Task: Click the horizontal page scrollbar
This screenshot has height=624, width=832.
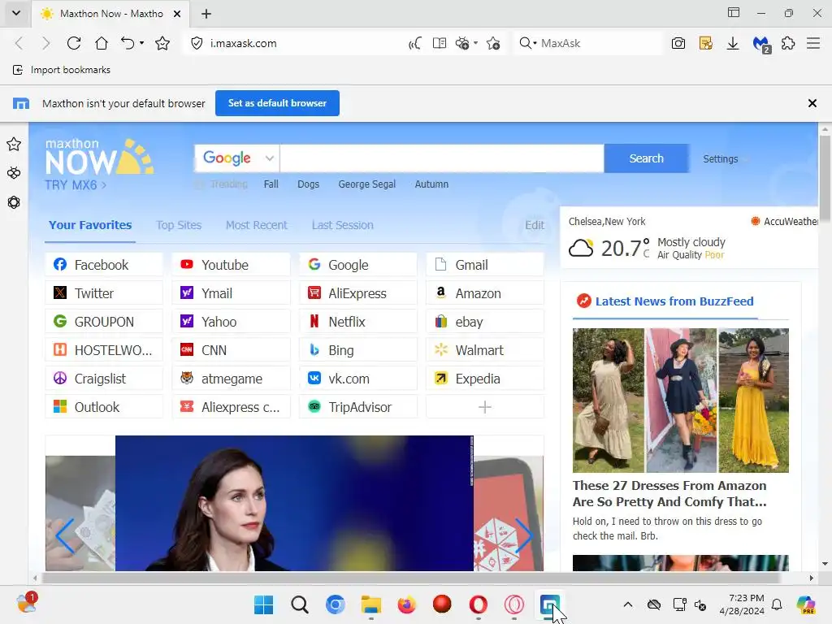Action: pyautogui.click(x=410, y=578)
